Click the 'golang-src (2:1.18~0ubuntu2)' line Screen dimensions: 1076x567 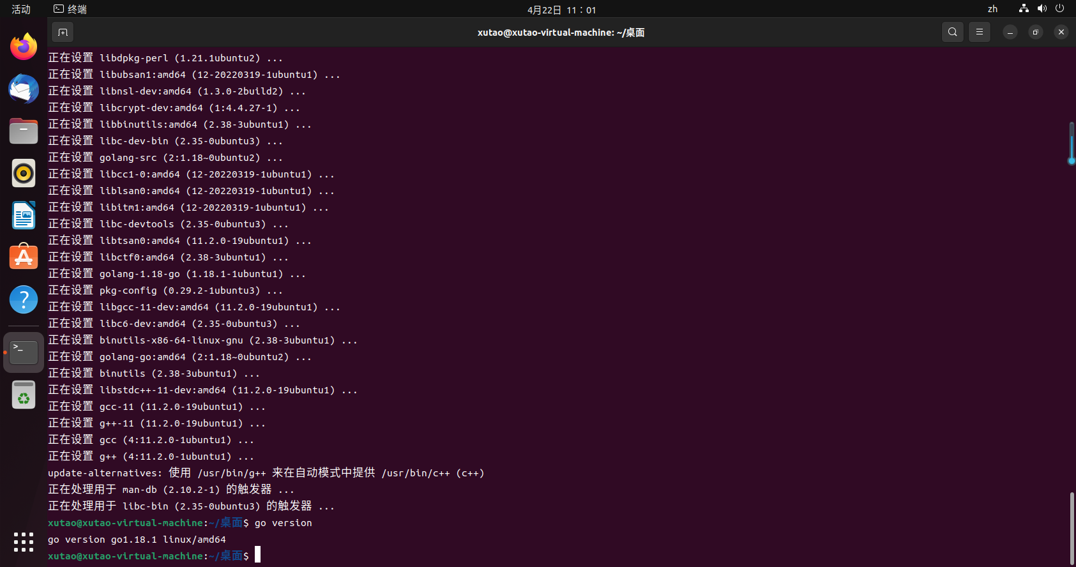point(165,157)
